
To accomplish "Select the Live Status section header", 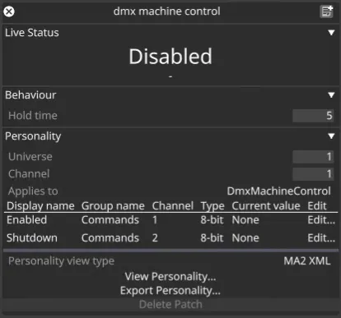I will pos(32,33).
